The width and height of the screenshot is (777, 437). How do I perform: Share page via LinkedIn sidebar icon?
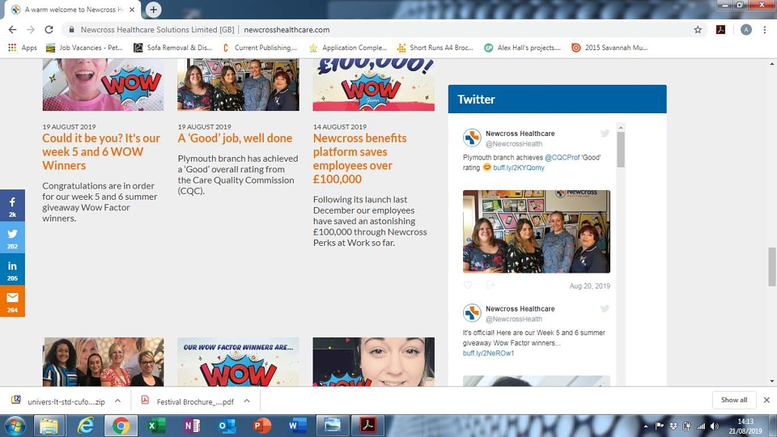(x=12, y=269)
